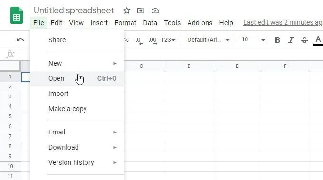
Task: Select column E header
Action: tap(237, 66)
